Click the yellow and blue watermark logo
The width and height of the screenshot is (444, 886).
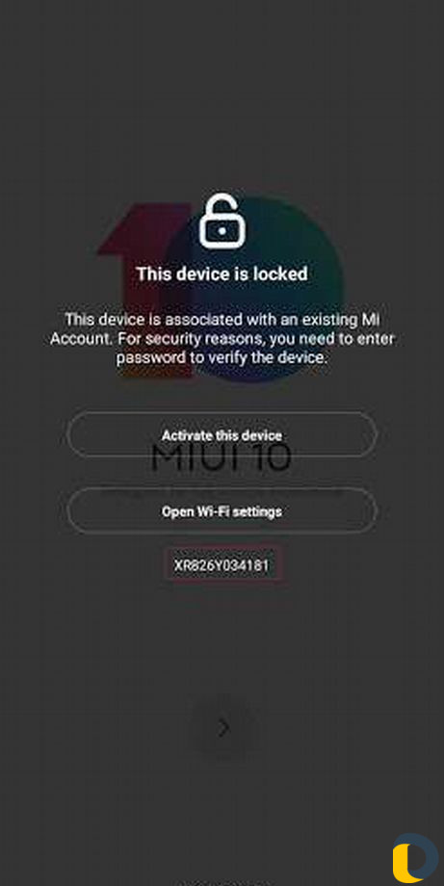(x=415, y=858)
